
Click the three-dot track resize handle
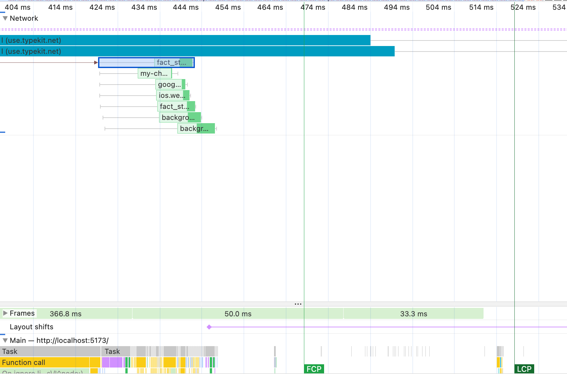tap(298, 304)
